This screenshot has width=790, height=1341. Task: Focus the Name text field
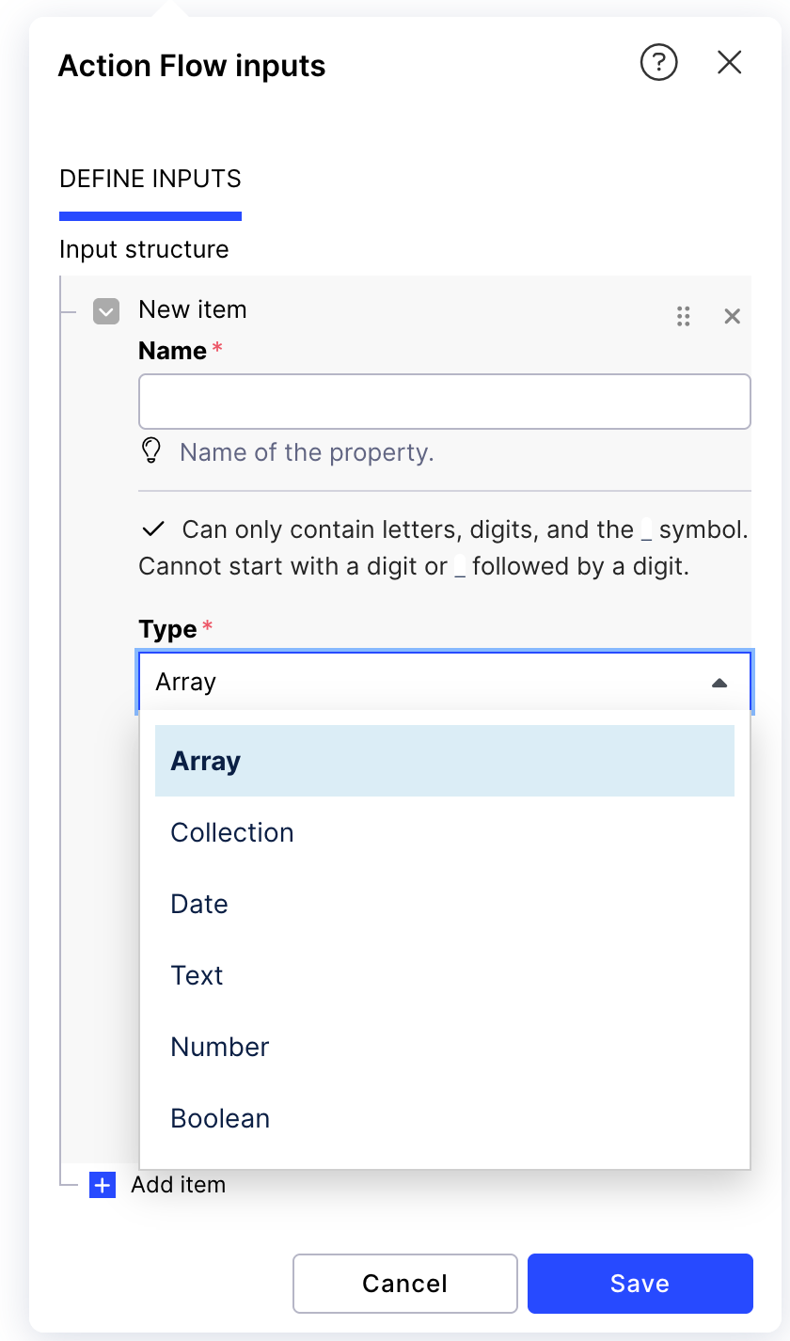pos(444,402)
